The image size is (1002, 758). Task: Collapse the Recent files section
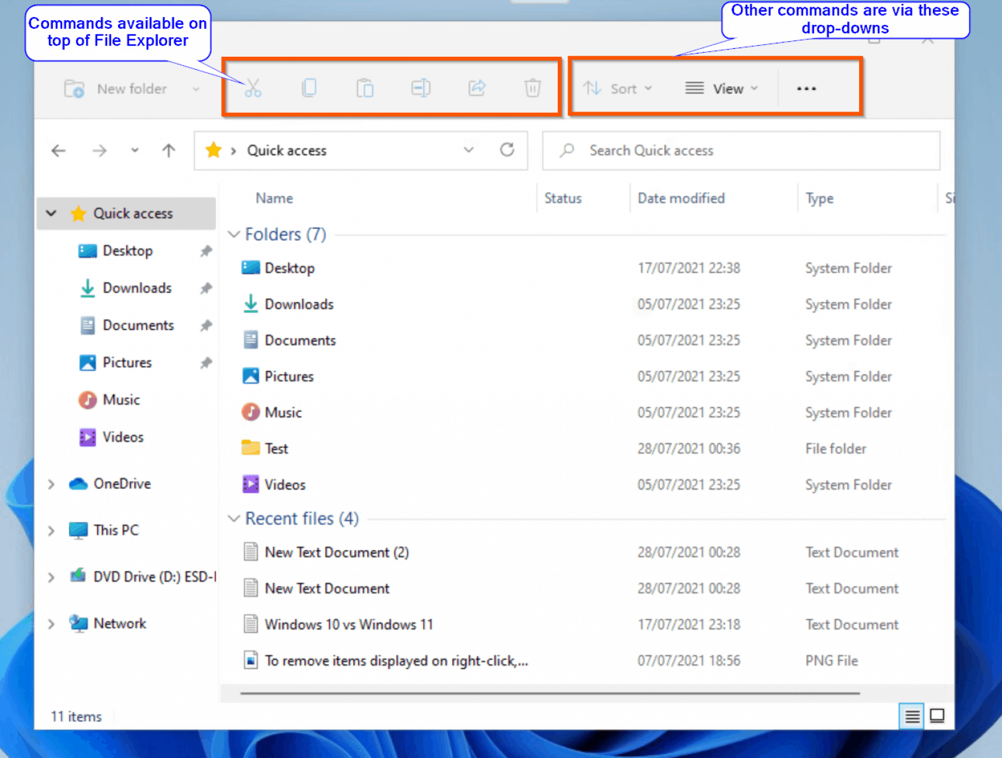(234, 519)
